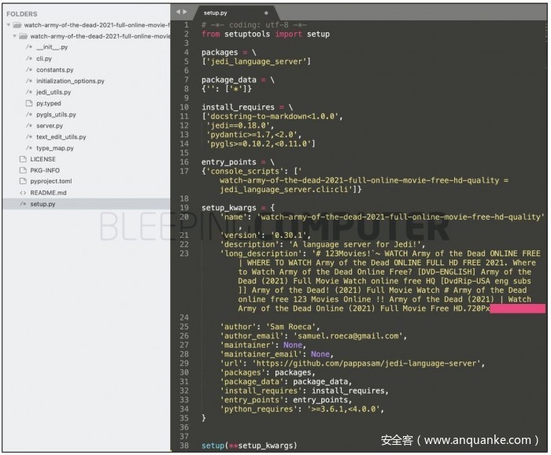Select text_edit_utils.py in the tree
This screenshot has width=551, height=455.
tap(61, 137)
